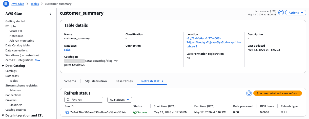Open Getting started in sidebar

pos(15,21)
